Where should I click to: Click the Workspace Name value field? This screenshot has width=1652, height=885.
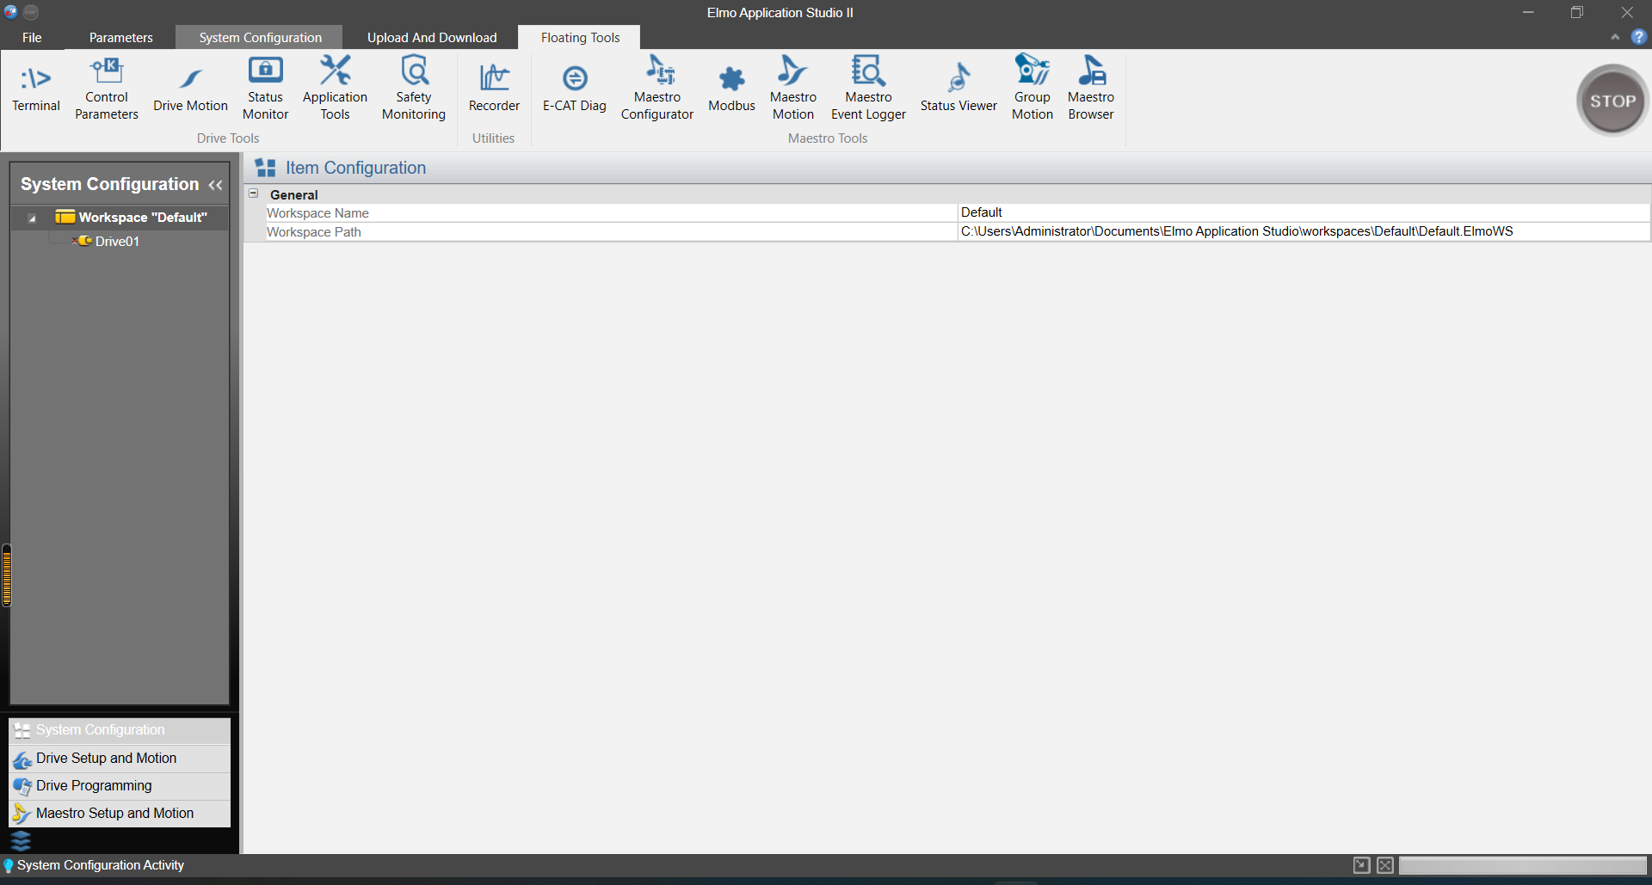click(1303, 212)
